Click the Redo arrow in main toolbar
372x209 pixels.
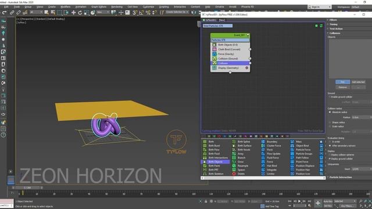point(4,12)
